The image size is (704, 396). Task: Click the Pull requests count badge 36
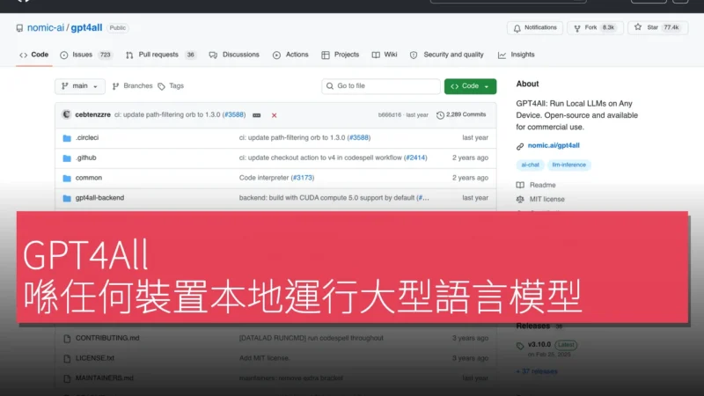[x=190, y=55]
